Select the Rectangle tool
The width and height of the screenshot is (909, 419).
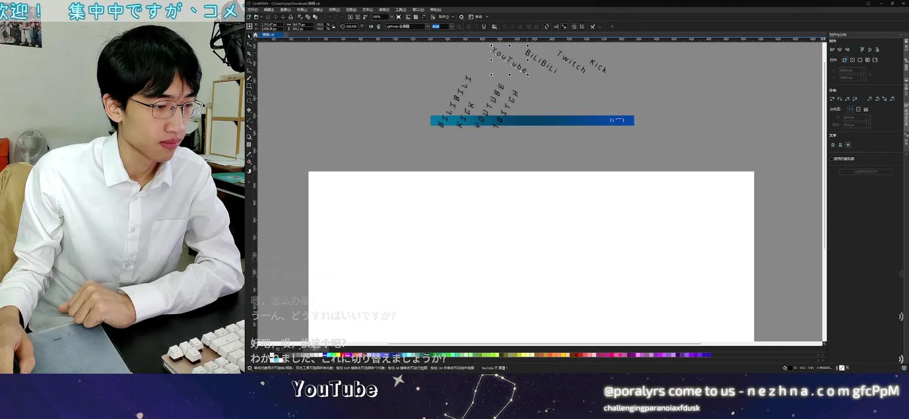click(249, 86)
